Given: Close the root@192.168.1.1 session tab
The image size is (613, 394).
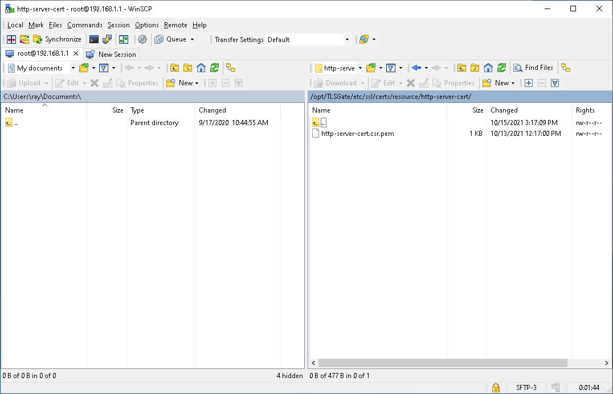Looking at the screenshot, I should click(x=76, y=53).
